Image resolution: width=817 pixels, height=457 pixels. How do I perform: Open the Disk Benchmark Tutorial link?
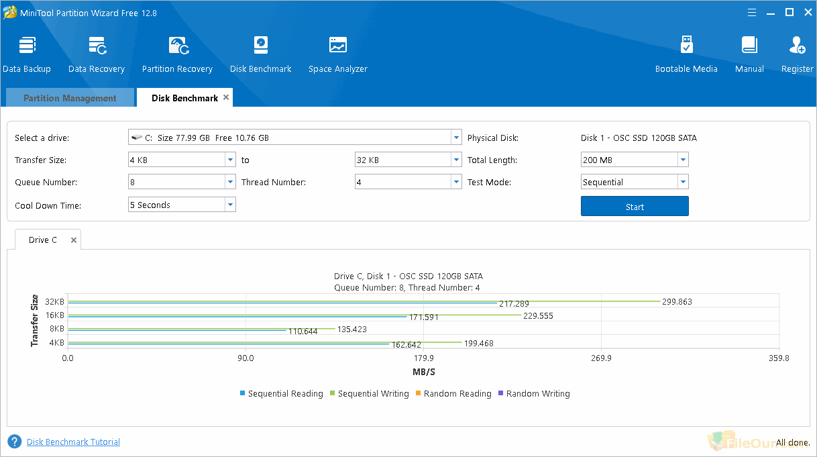(x=73, y=442)
